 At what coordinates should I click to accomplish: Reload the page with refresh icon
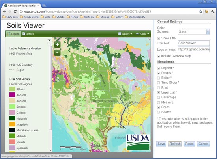point(15,11)
